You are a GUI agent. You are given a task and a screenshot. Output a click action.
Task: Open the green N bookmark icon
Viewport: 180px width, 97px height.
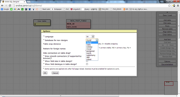point(11,9)
